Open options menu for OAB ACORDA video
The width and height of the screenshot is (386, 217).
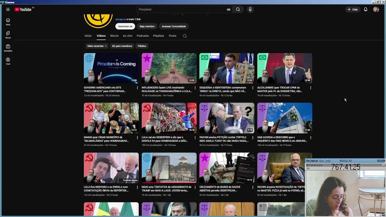point(311,137)
